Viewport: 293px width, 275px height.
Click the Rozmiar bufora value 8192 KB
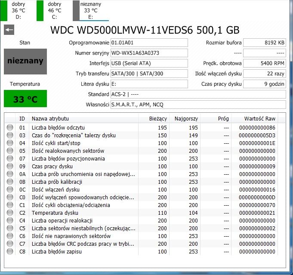[265, 43]
